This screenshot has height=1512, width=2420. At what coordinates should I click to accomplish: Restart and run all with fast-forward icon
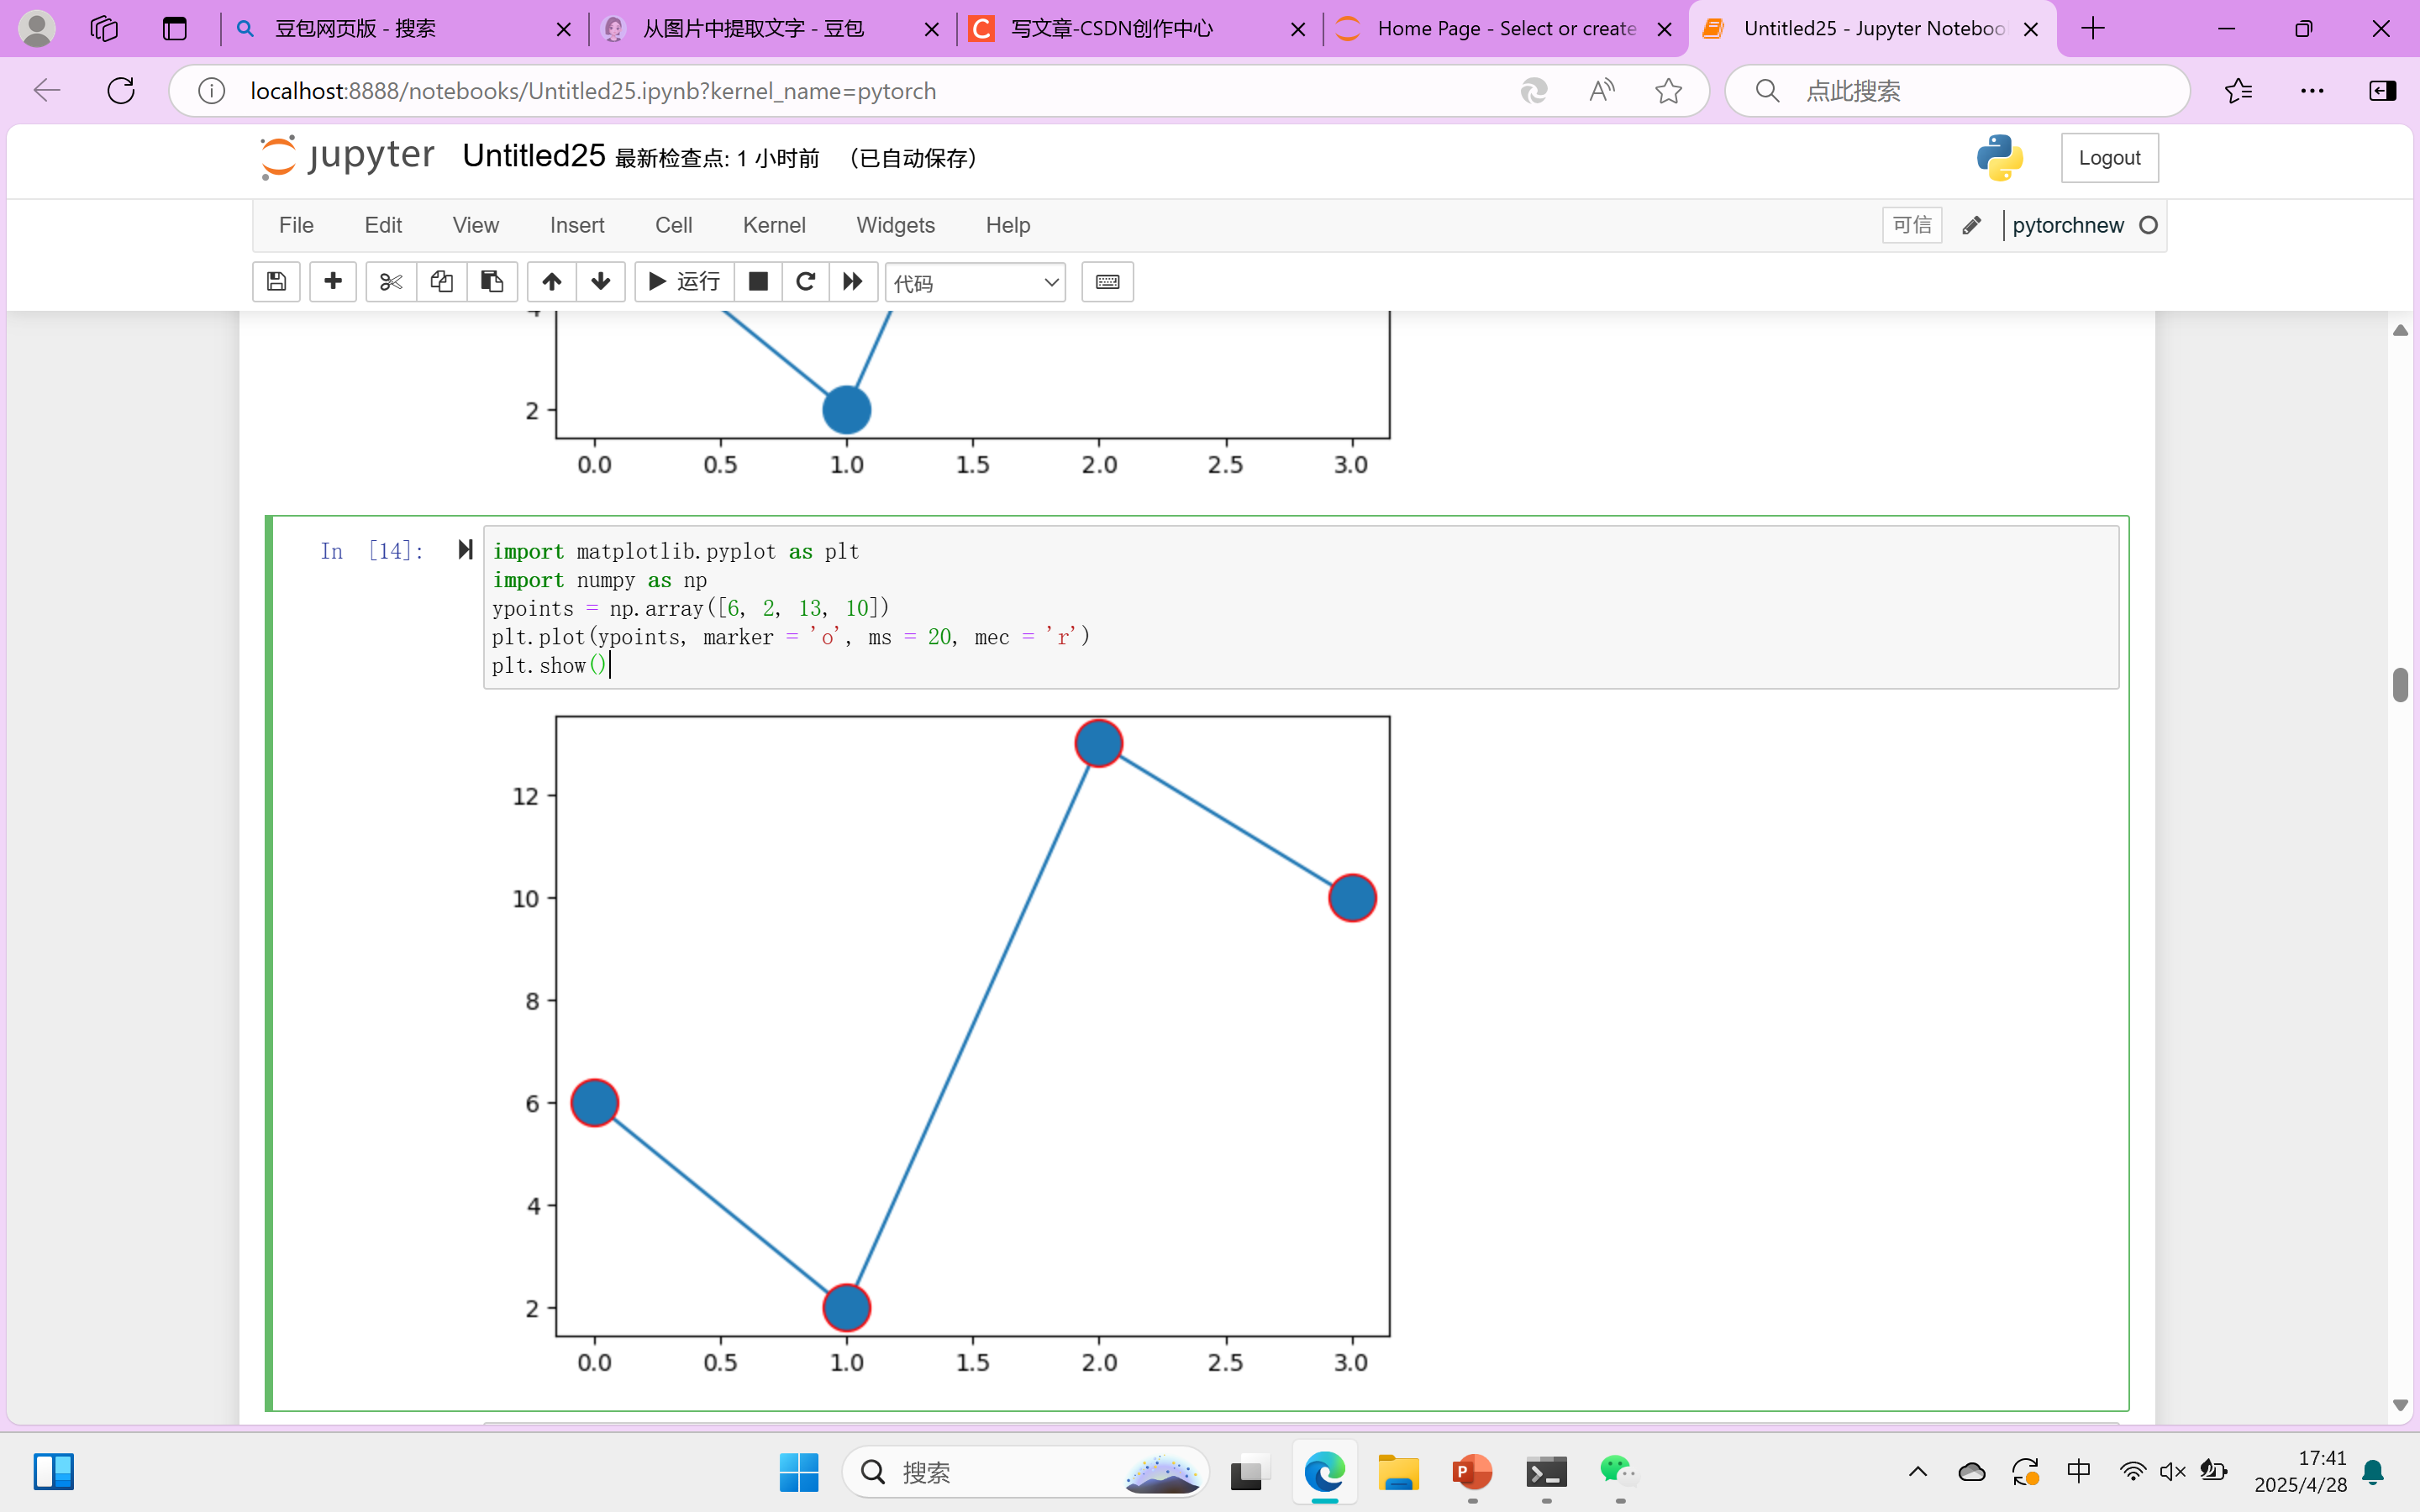(852, 282)
